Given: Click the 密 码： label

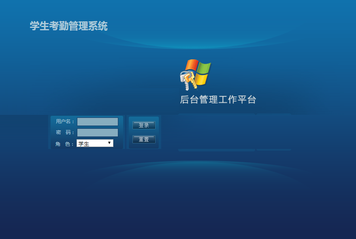Looking at the screenshot, I should (x=65, y=132).
